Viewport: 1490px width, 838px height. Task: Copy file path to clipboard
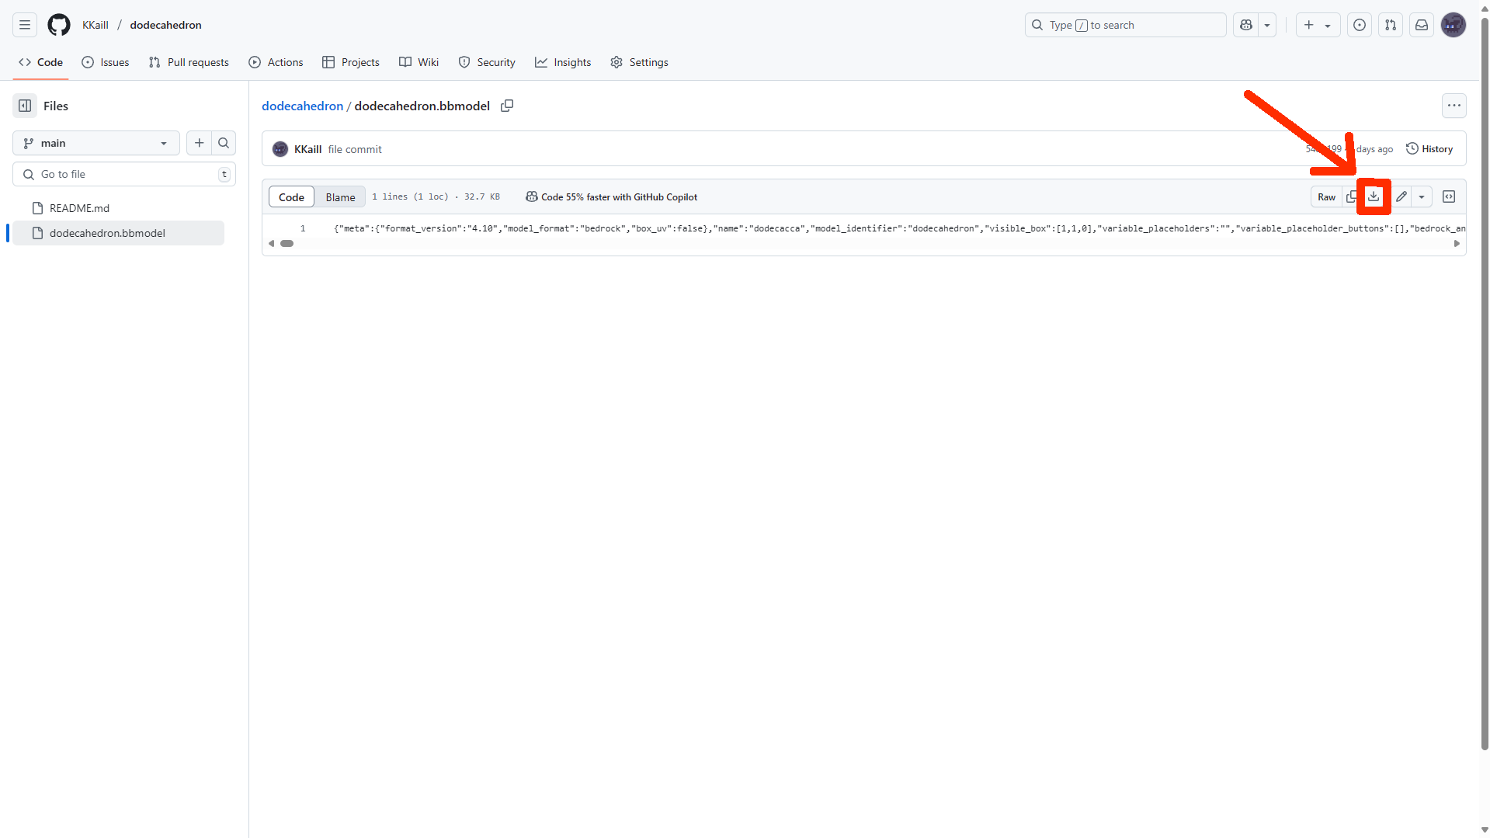pos(507,106)
